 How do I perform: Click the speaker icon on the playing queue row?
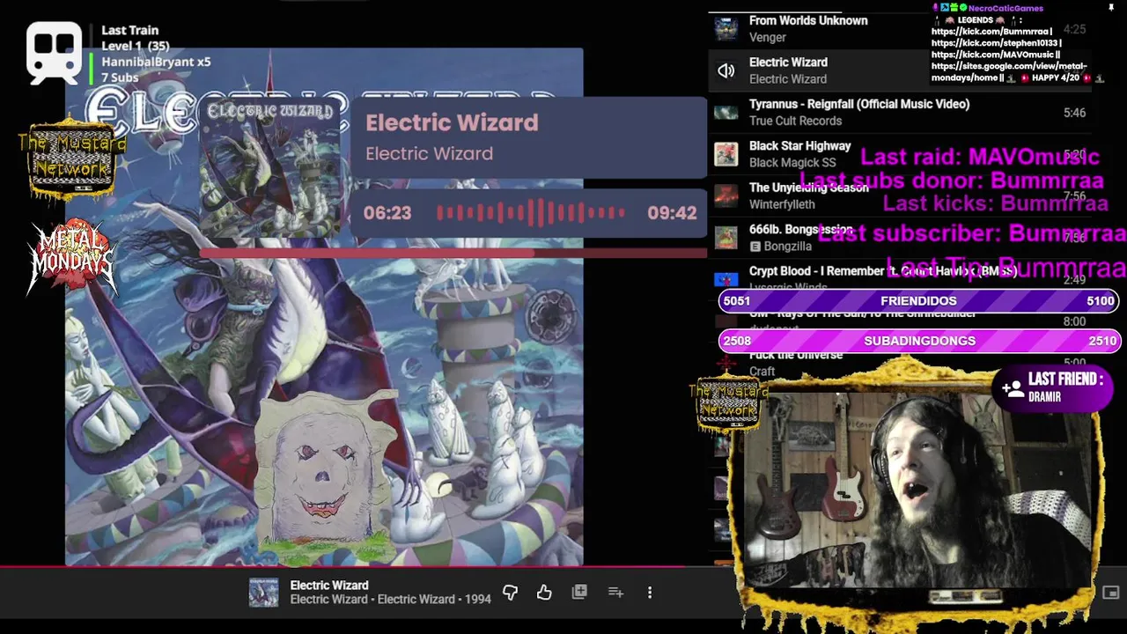point(726,70)
